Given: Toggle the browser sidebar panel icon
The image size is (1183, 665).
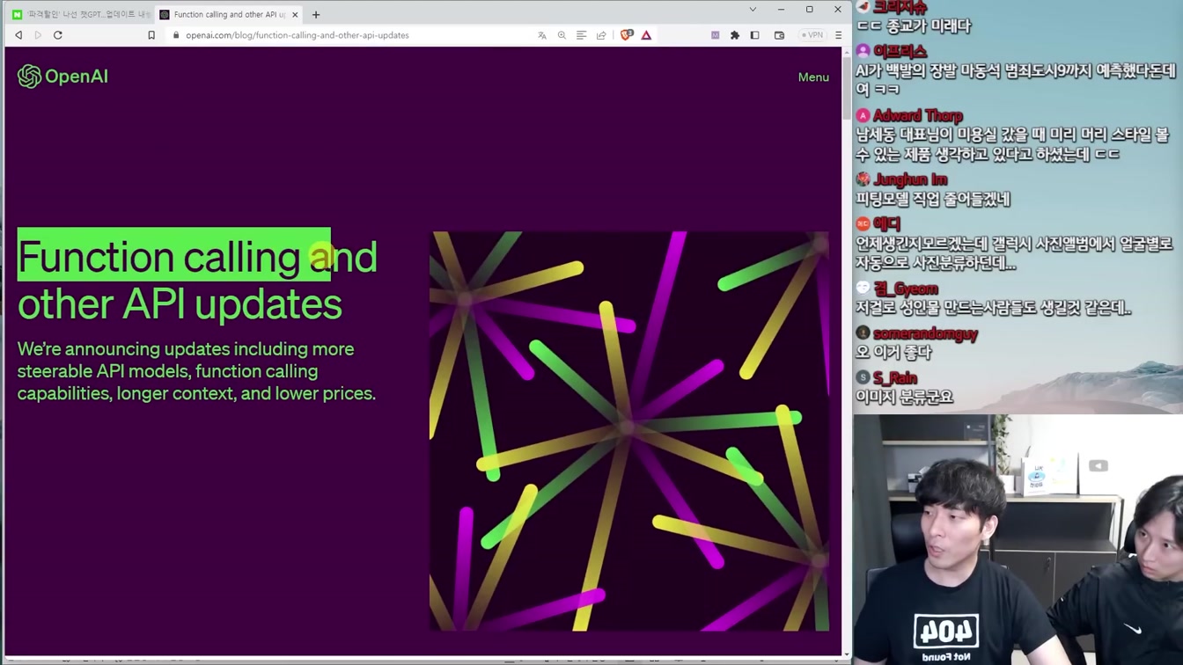Looking at the screenshot, I should point(754,35).
